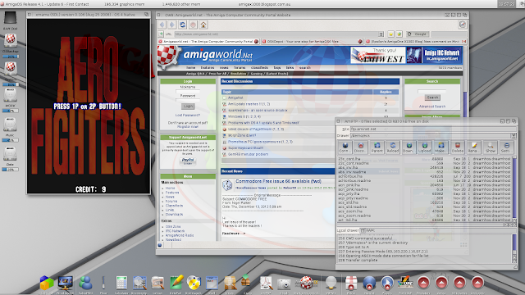Click the Delete button in AmiFTP

click(x=458, y=147)
